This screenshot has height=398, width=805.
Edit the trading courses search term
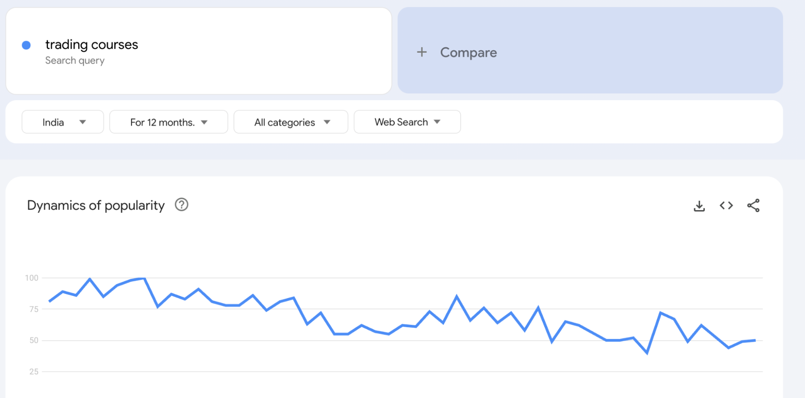(92, 44)
